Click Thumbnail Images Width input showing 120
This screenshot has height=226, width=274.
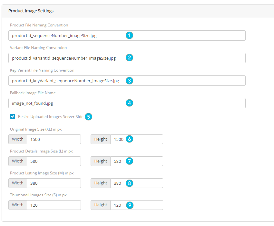(54, 205)
